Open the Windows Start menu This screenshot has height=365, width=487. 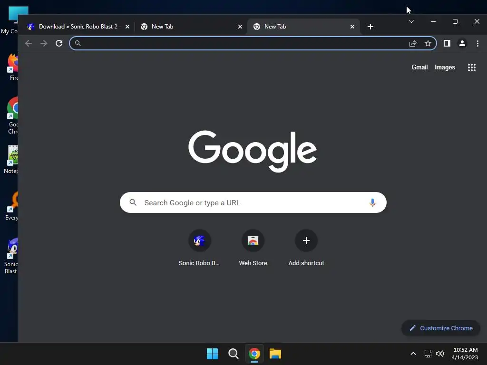tap(213, 354)
